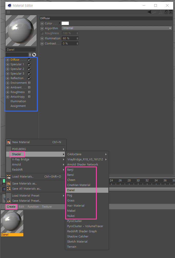Click the picker cursor icon under Danel name

[34, 55]
